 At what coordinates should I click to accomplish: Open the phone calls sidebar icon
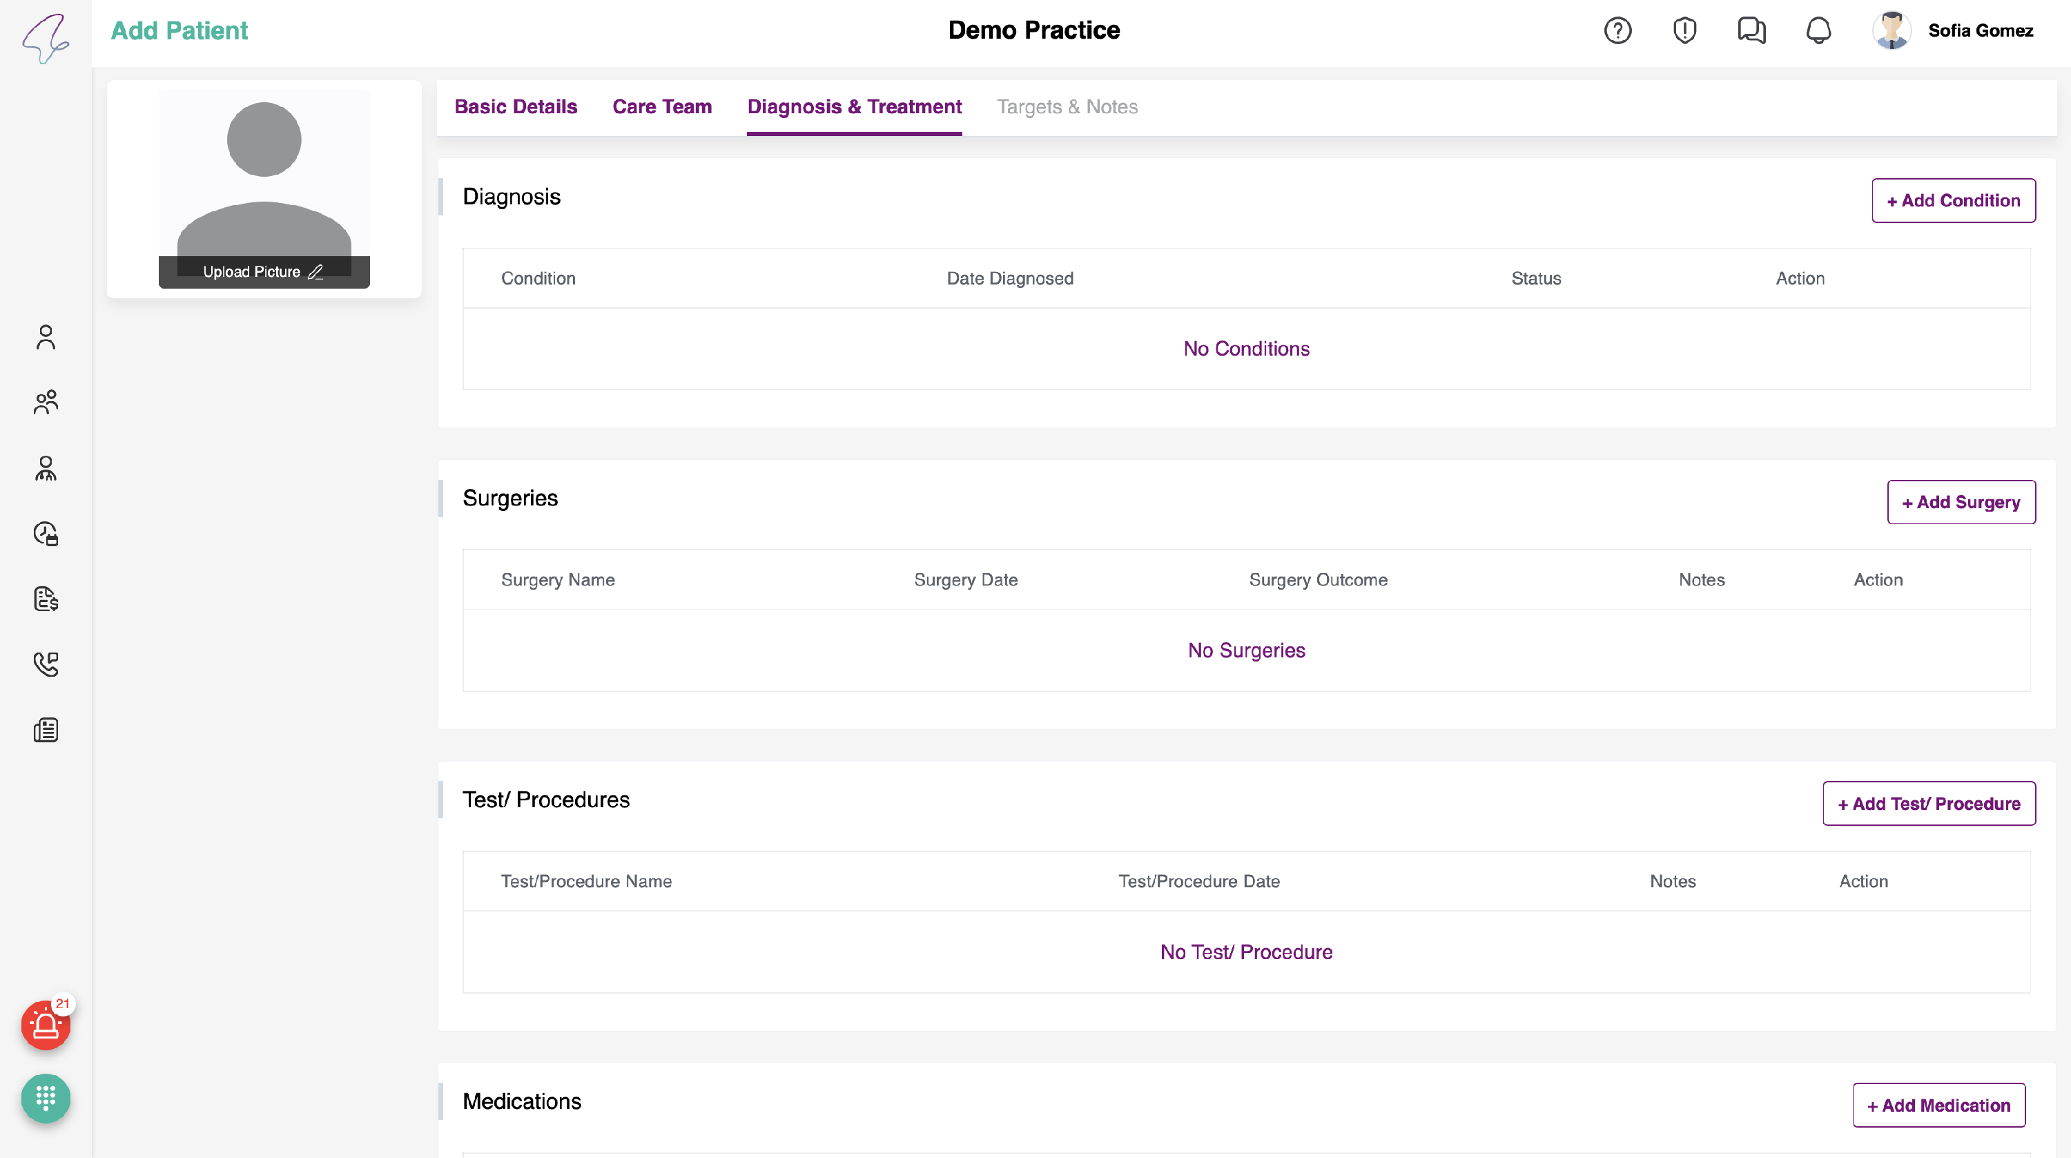tap(46, 664)
